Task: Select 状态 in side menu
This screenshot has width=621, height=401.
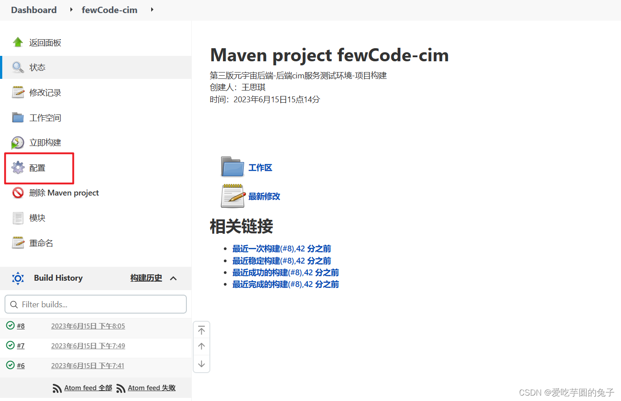Action: (37, 68)
